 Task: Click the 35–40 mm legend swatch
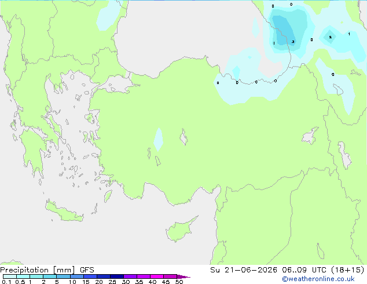pyautogui.click(x=143, y=276)
